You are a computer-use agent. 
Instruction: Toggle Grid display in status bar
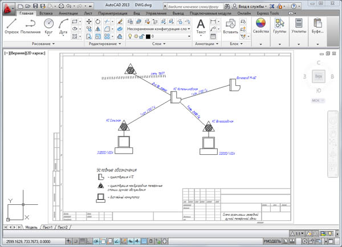click(82, 241)
